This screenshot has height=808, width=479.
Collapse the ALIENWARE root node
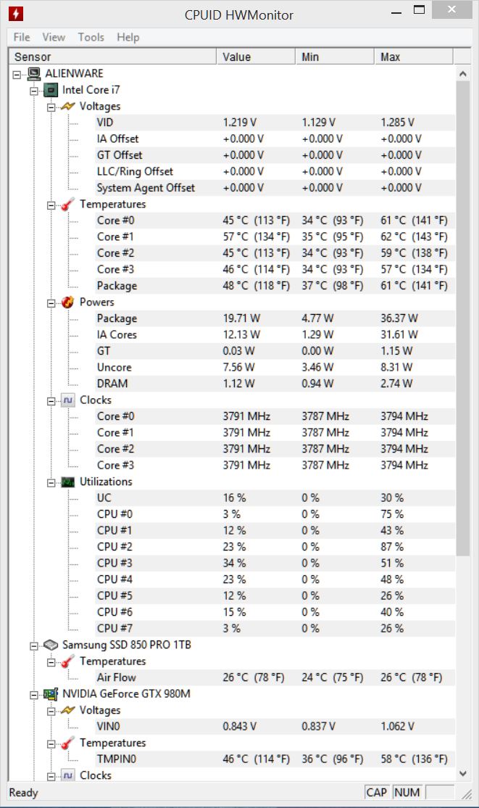pyautogui.click(x=17, y=74)
